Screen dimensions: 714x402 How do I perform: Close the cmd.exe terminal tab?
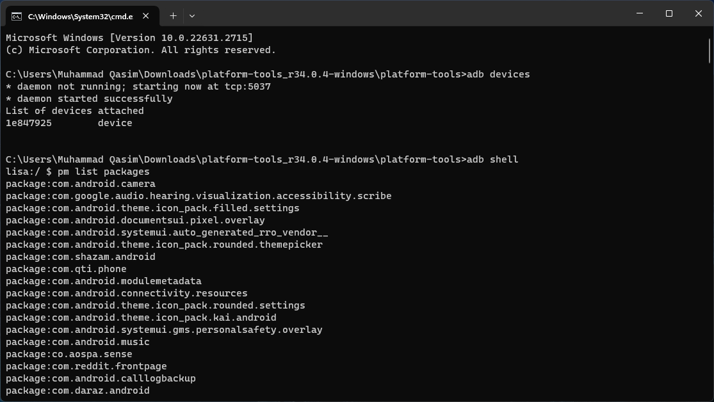point(147,16)
